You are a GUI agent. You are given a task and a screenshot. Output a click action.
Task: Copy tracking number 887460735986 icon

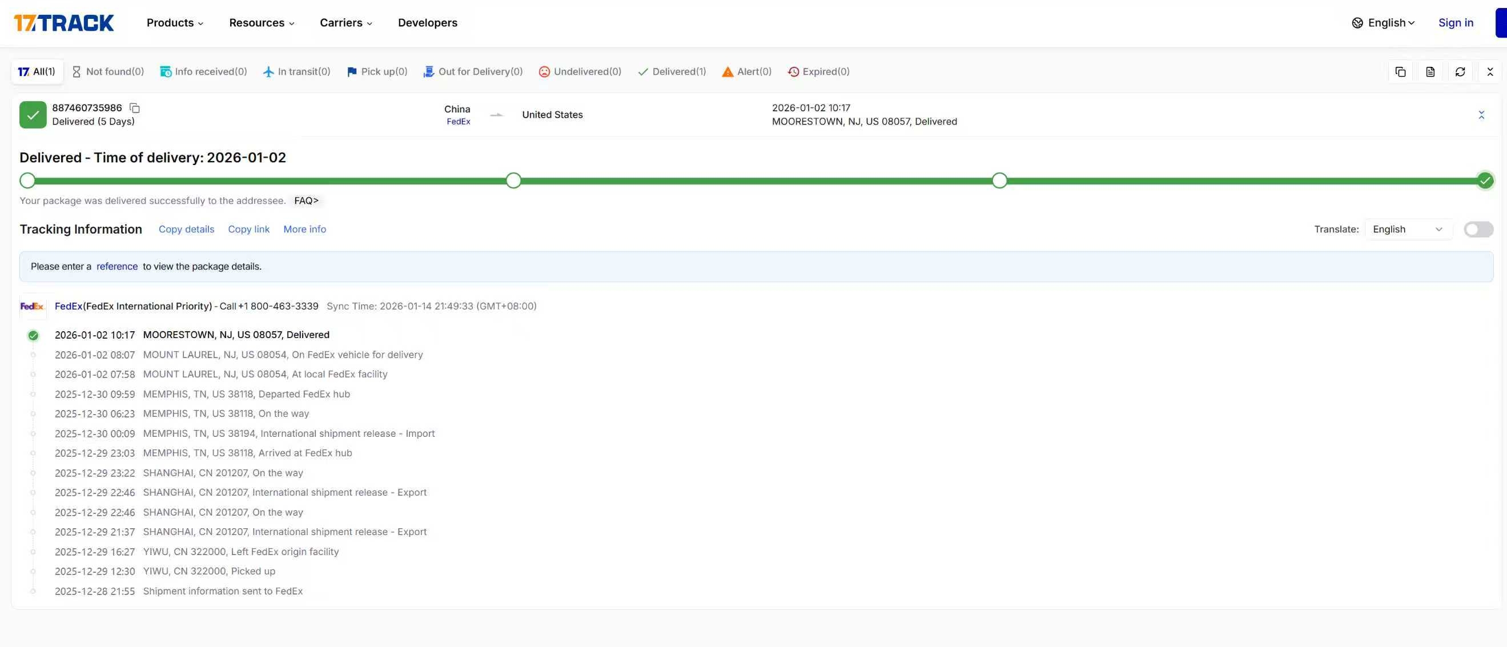click(135, 108)
